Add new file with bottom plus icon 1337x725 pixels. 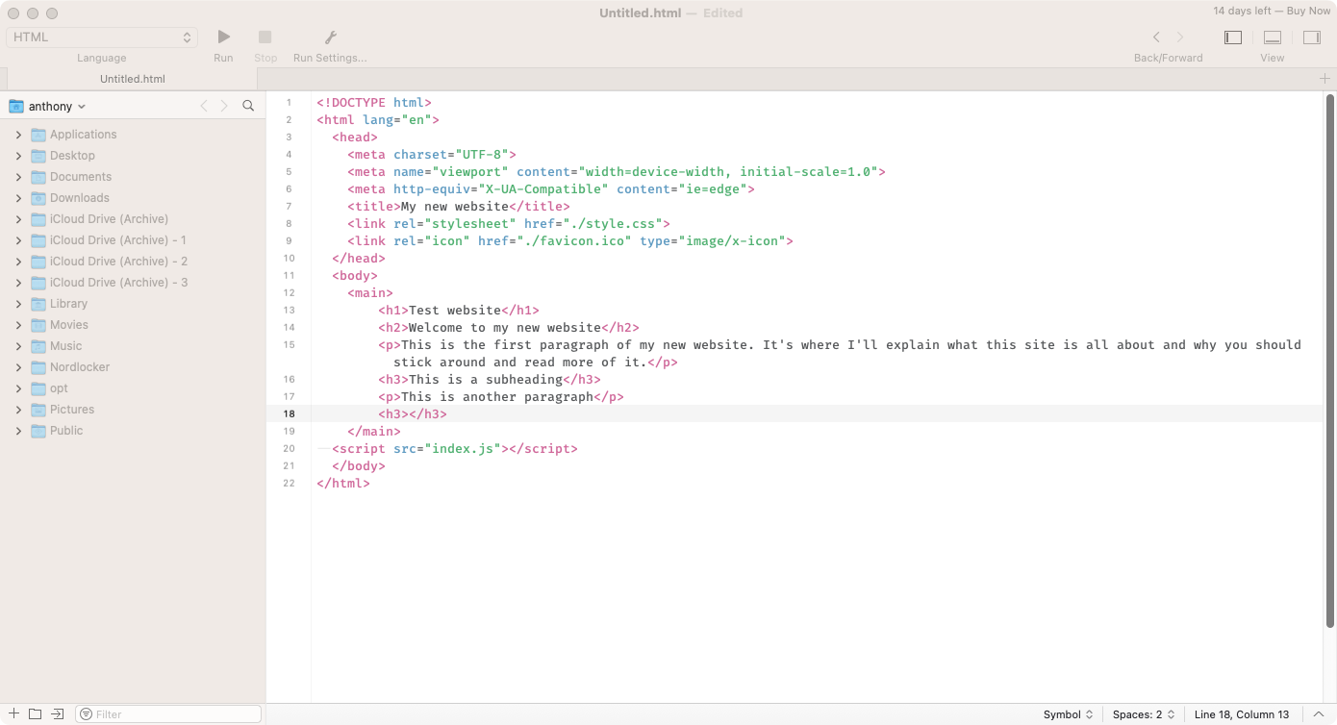pyautogui.click(x=13, y=713)
